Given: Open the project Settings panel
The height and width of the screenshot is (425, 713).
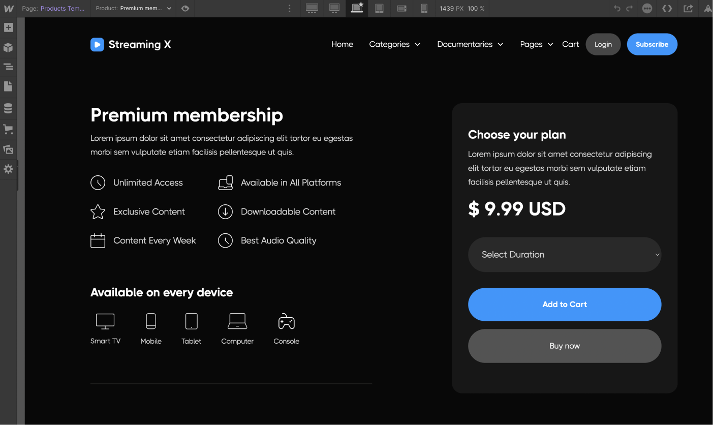Looking at the screenshot, I should (x=8, y=169).
